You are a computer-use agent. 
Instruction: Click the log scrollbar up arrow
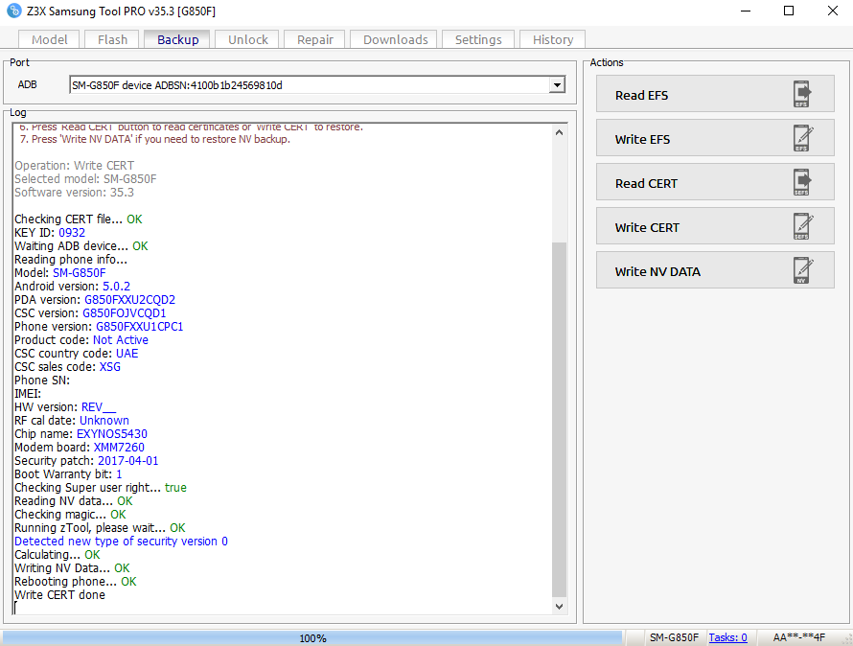point(559,132)
